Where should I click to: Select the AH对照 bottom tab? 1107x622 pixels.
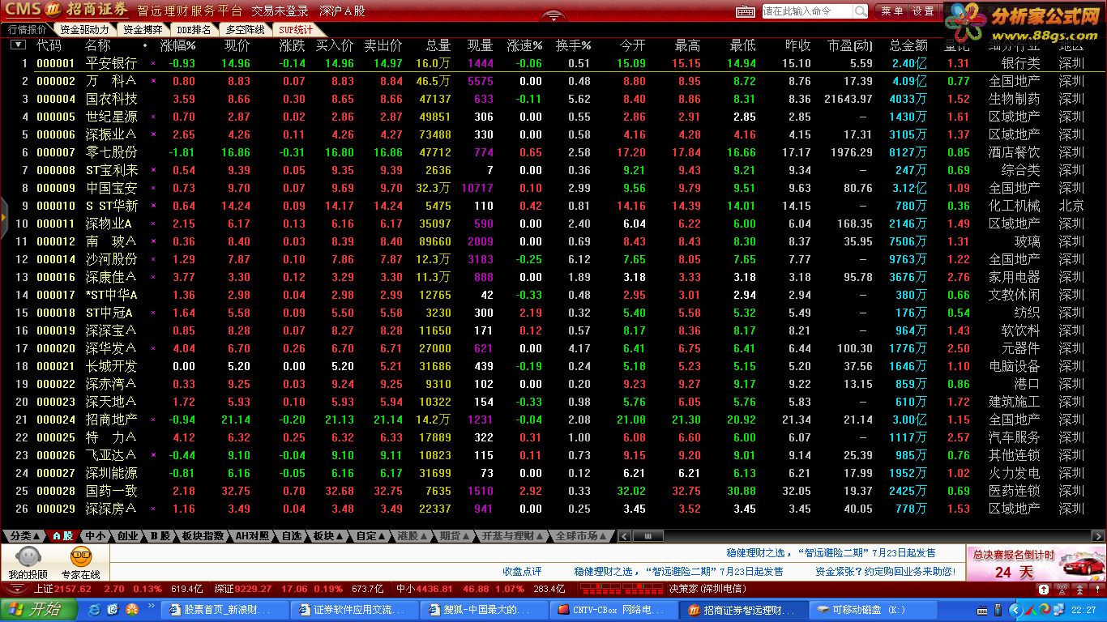(252, 536)
